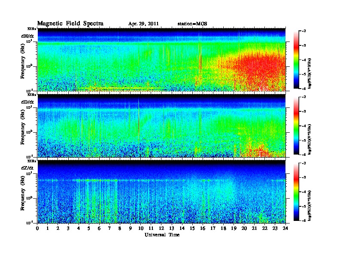The width and height of the screenshot is (340, 262).
Task: Click the '-5' tick of dZ/dt color scale
Action: click(x=304, y=206)
